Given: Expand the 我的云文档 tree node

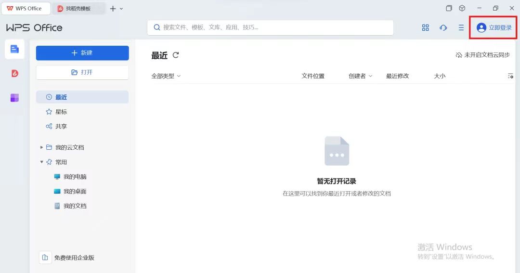Looking at the screenshot, I should coord(41,147).
